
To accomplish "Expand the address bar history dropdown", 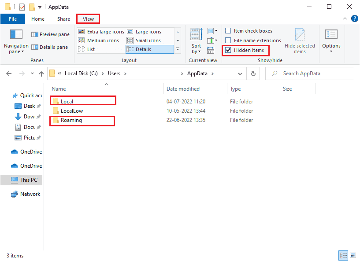I will [x=240, y=74].
